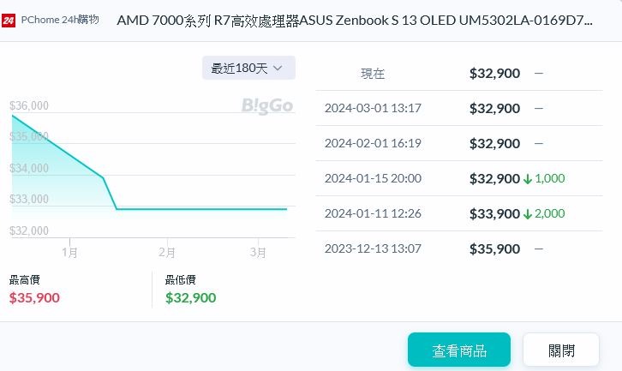Click the green down arrow beside 2,000
This screenshot has width=622, height=371.
(x=527, y=214)
